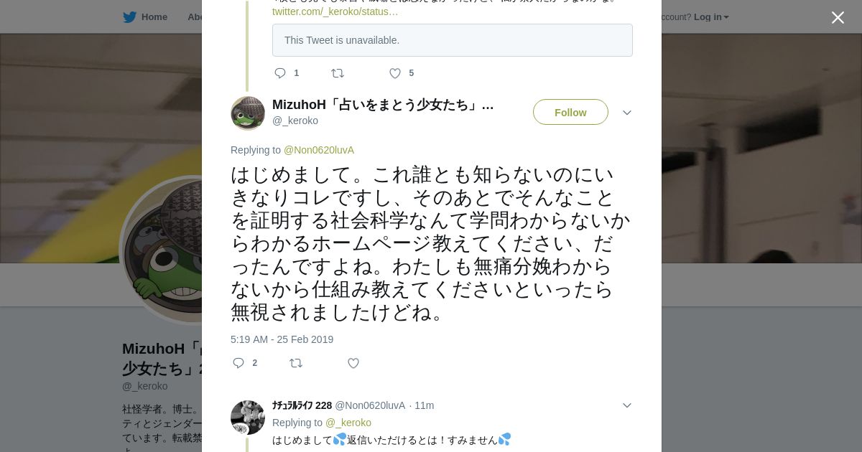Open MizuhoH's frog avatar in tweet header
Screen dimensions: 862x452
(248, 113)
